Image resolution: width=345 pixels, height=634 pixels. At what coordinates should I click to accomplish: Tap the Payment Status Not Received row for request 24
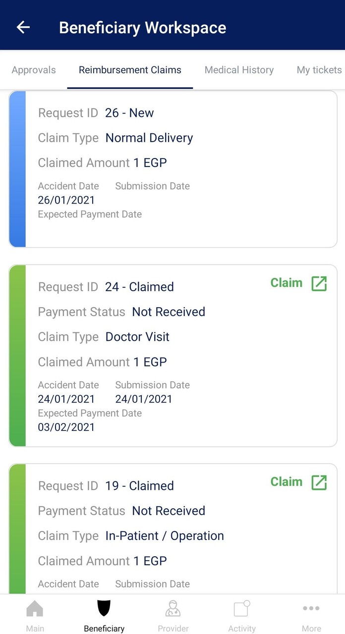pyautogui.click(x=121, y=312)
